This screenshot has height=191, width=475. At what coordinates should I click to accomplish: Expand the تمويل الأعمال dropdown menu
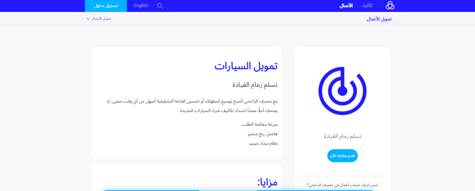pos(99,19)
